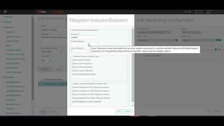Check Ignore Custom Filesystems
The height and width of the screenshot is (126, 224).
pos(73,71)
